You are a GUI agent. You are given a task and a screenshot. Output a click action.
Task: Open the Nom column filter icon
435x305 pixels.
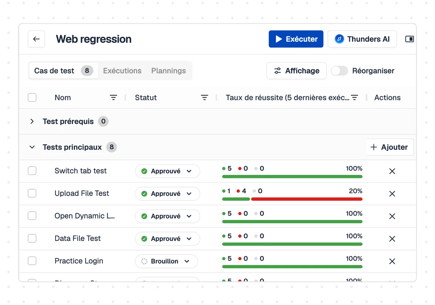click(113, 97)
